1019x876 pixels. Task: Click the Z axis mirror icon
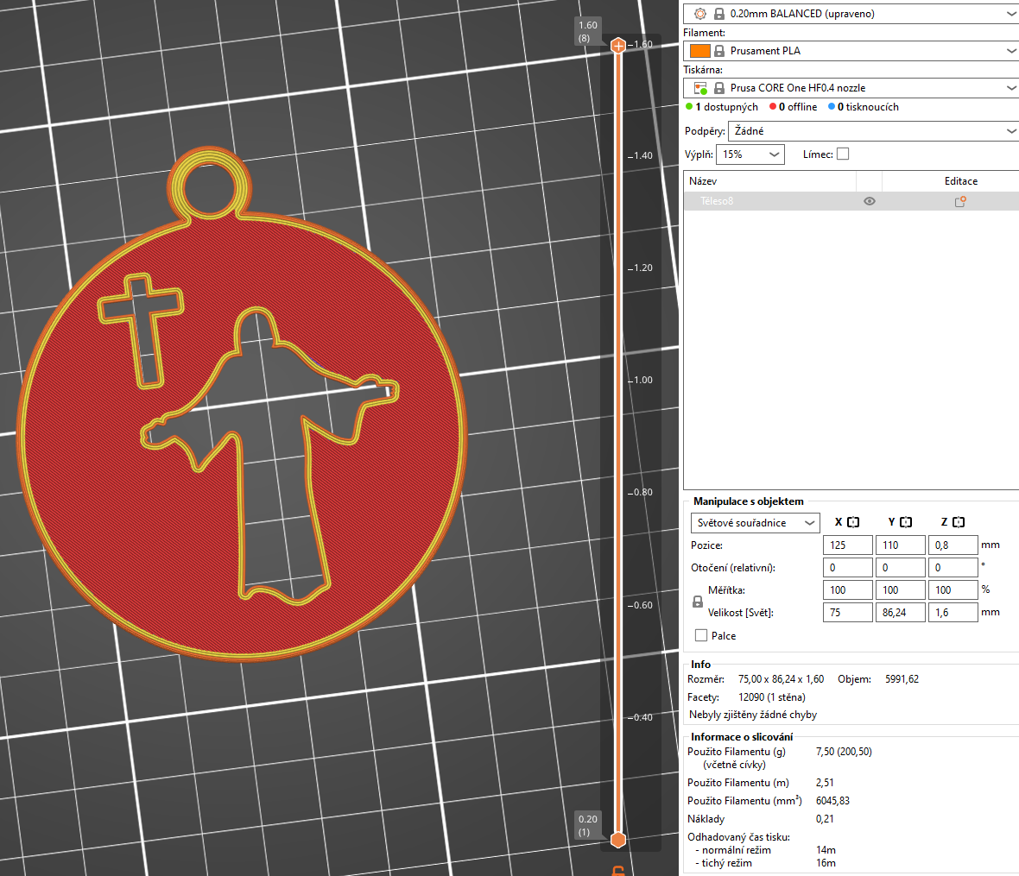click(959, 522)
